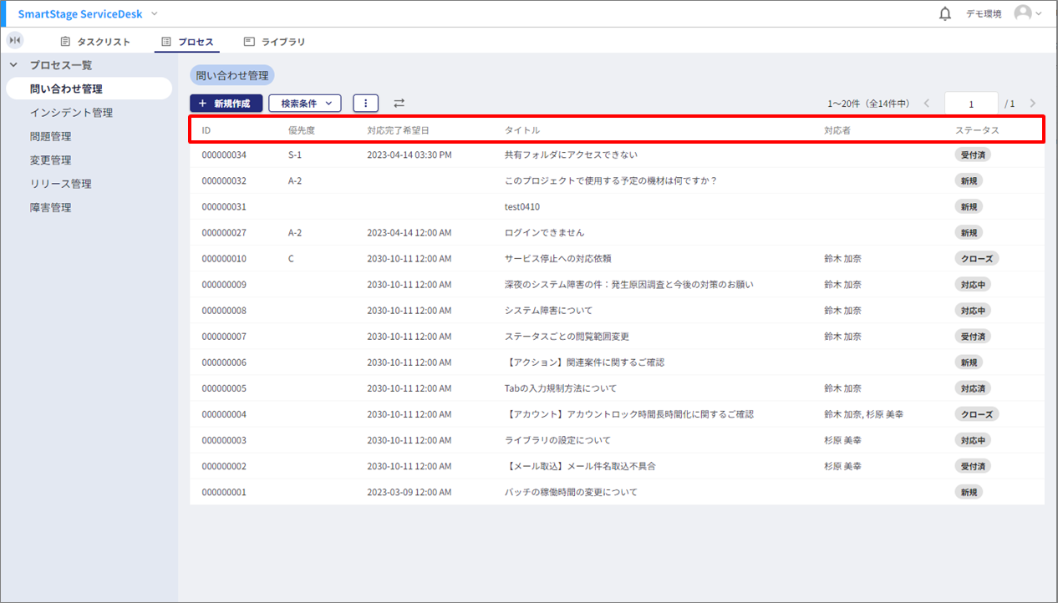Click the swap arrows icon in the toolbar
1058x603 pixels.
[x=399, y=104]
